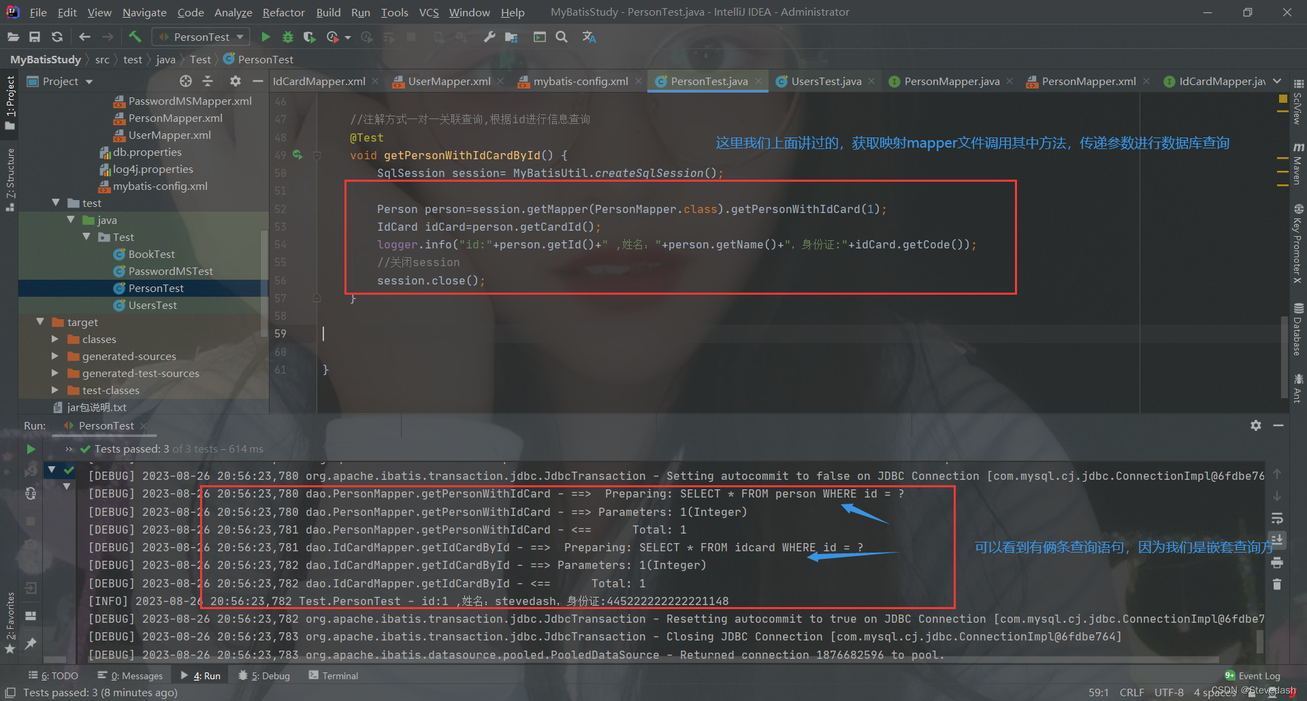Navigate Back using the left arrow icon
Screen dimensions: 1307x701
pyautogui.click(x=84, y=37)
